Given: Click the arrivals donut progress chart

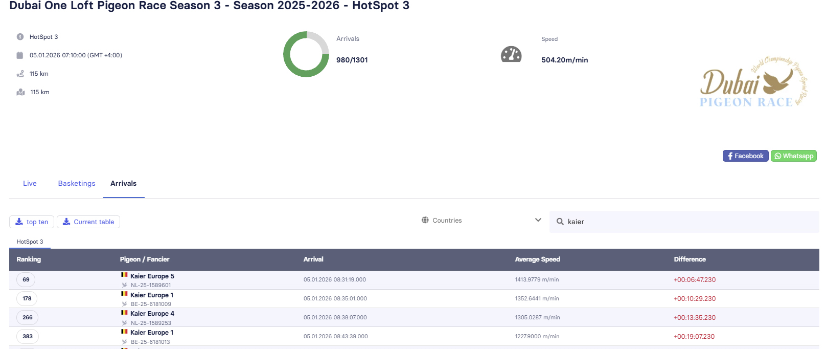Looking at the screenshot, I should pos(306,54).
